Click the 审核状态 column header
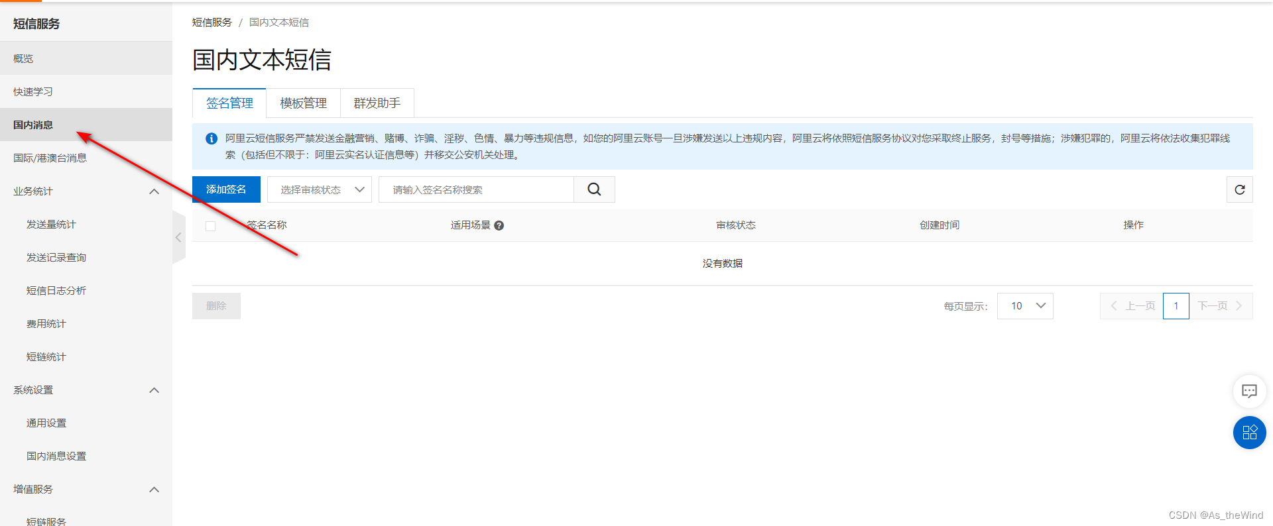 pos(736,225)
